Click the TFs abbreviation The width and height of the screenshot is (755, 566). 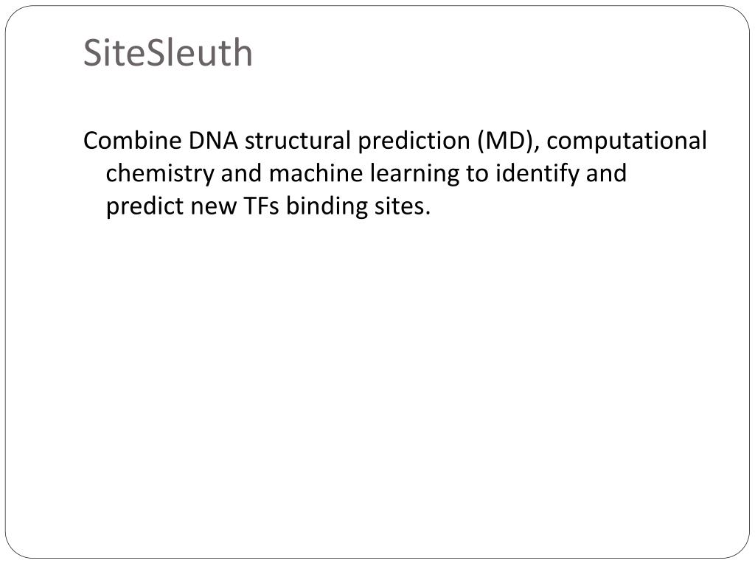(x=261, y=206)
